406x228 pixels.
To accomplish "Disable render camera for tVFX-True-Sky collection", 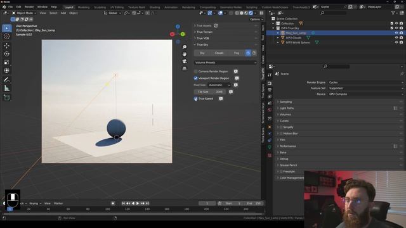I will (401, 28).
